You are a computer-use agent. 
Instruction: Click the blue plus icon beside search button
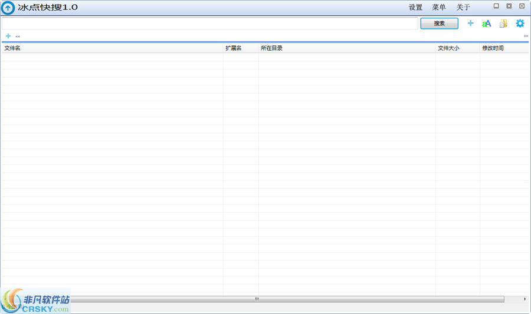pyautogui.click(x=470, y=23)
